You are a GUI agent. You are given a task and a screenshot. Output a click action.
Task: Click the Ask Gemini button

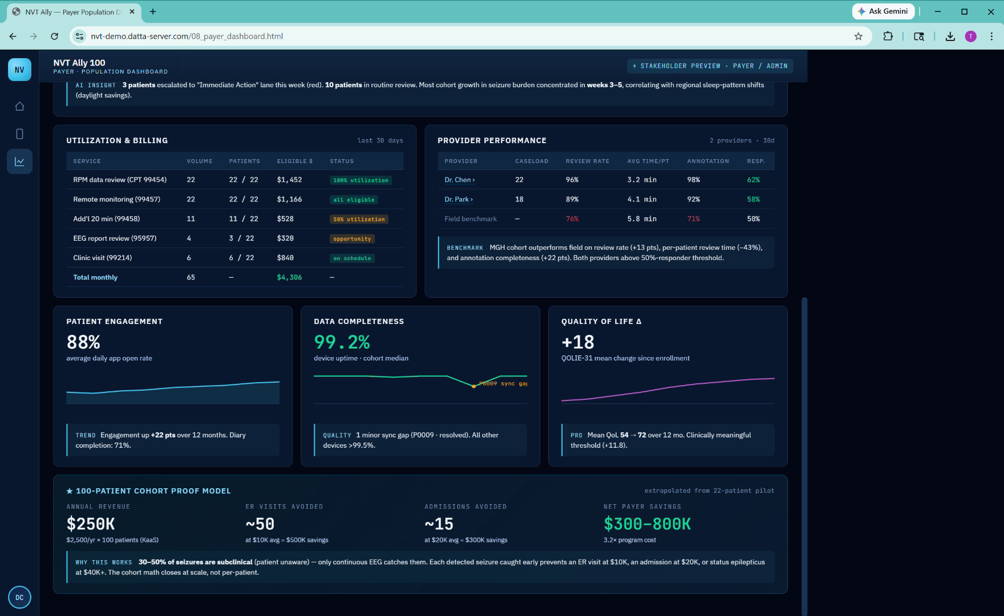884,11
